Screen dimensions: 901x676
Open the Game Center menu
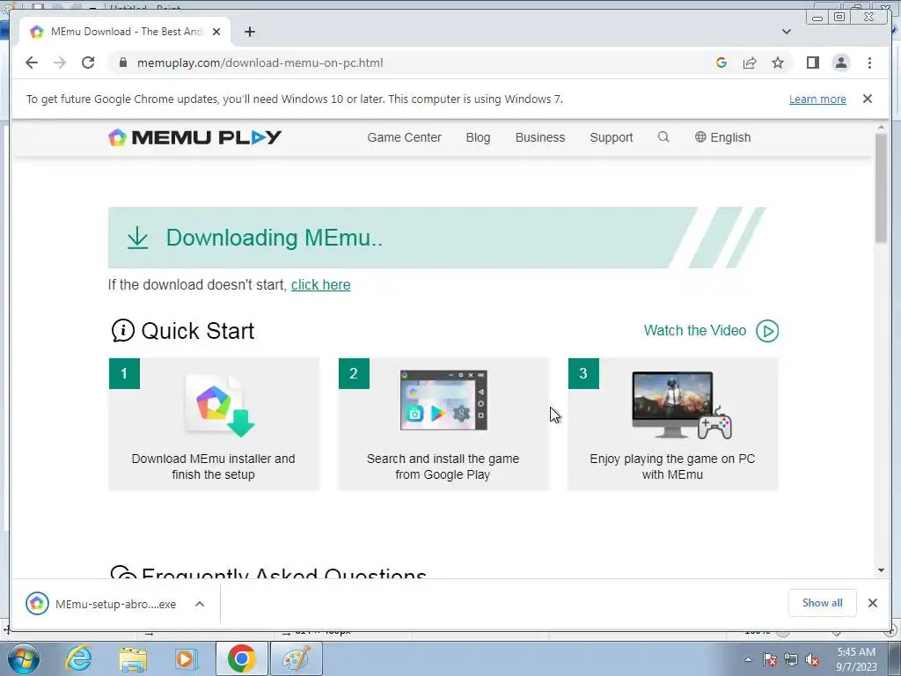(404, 137)
